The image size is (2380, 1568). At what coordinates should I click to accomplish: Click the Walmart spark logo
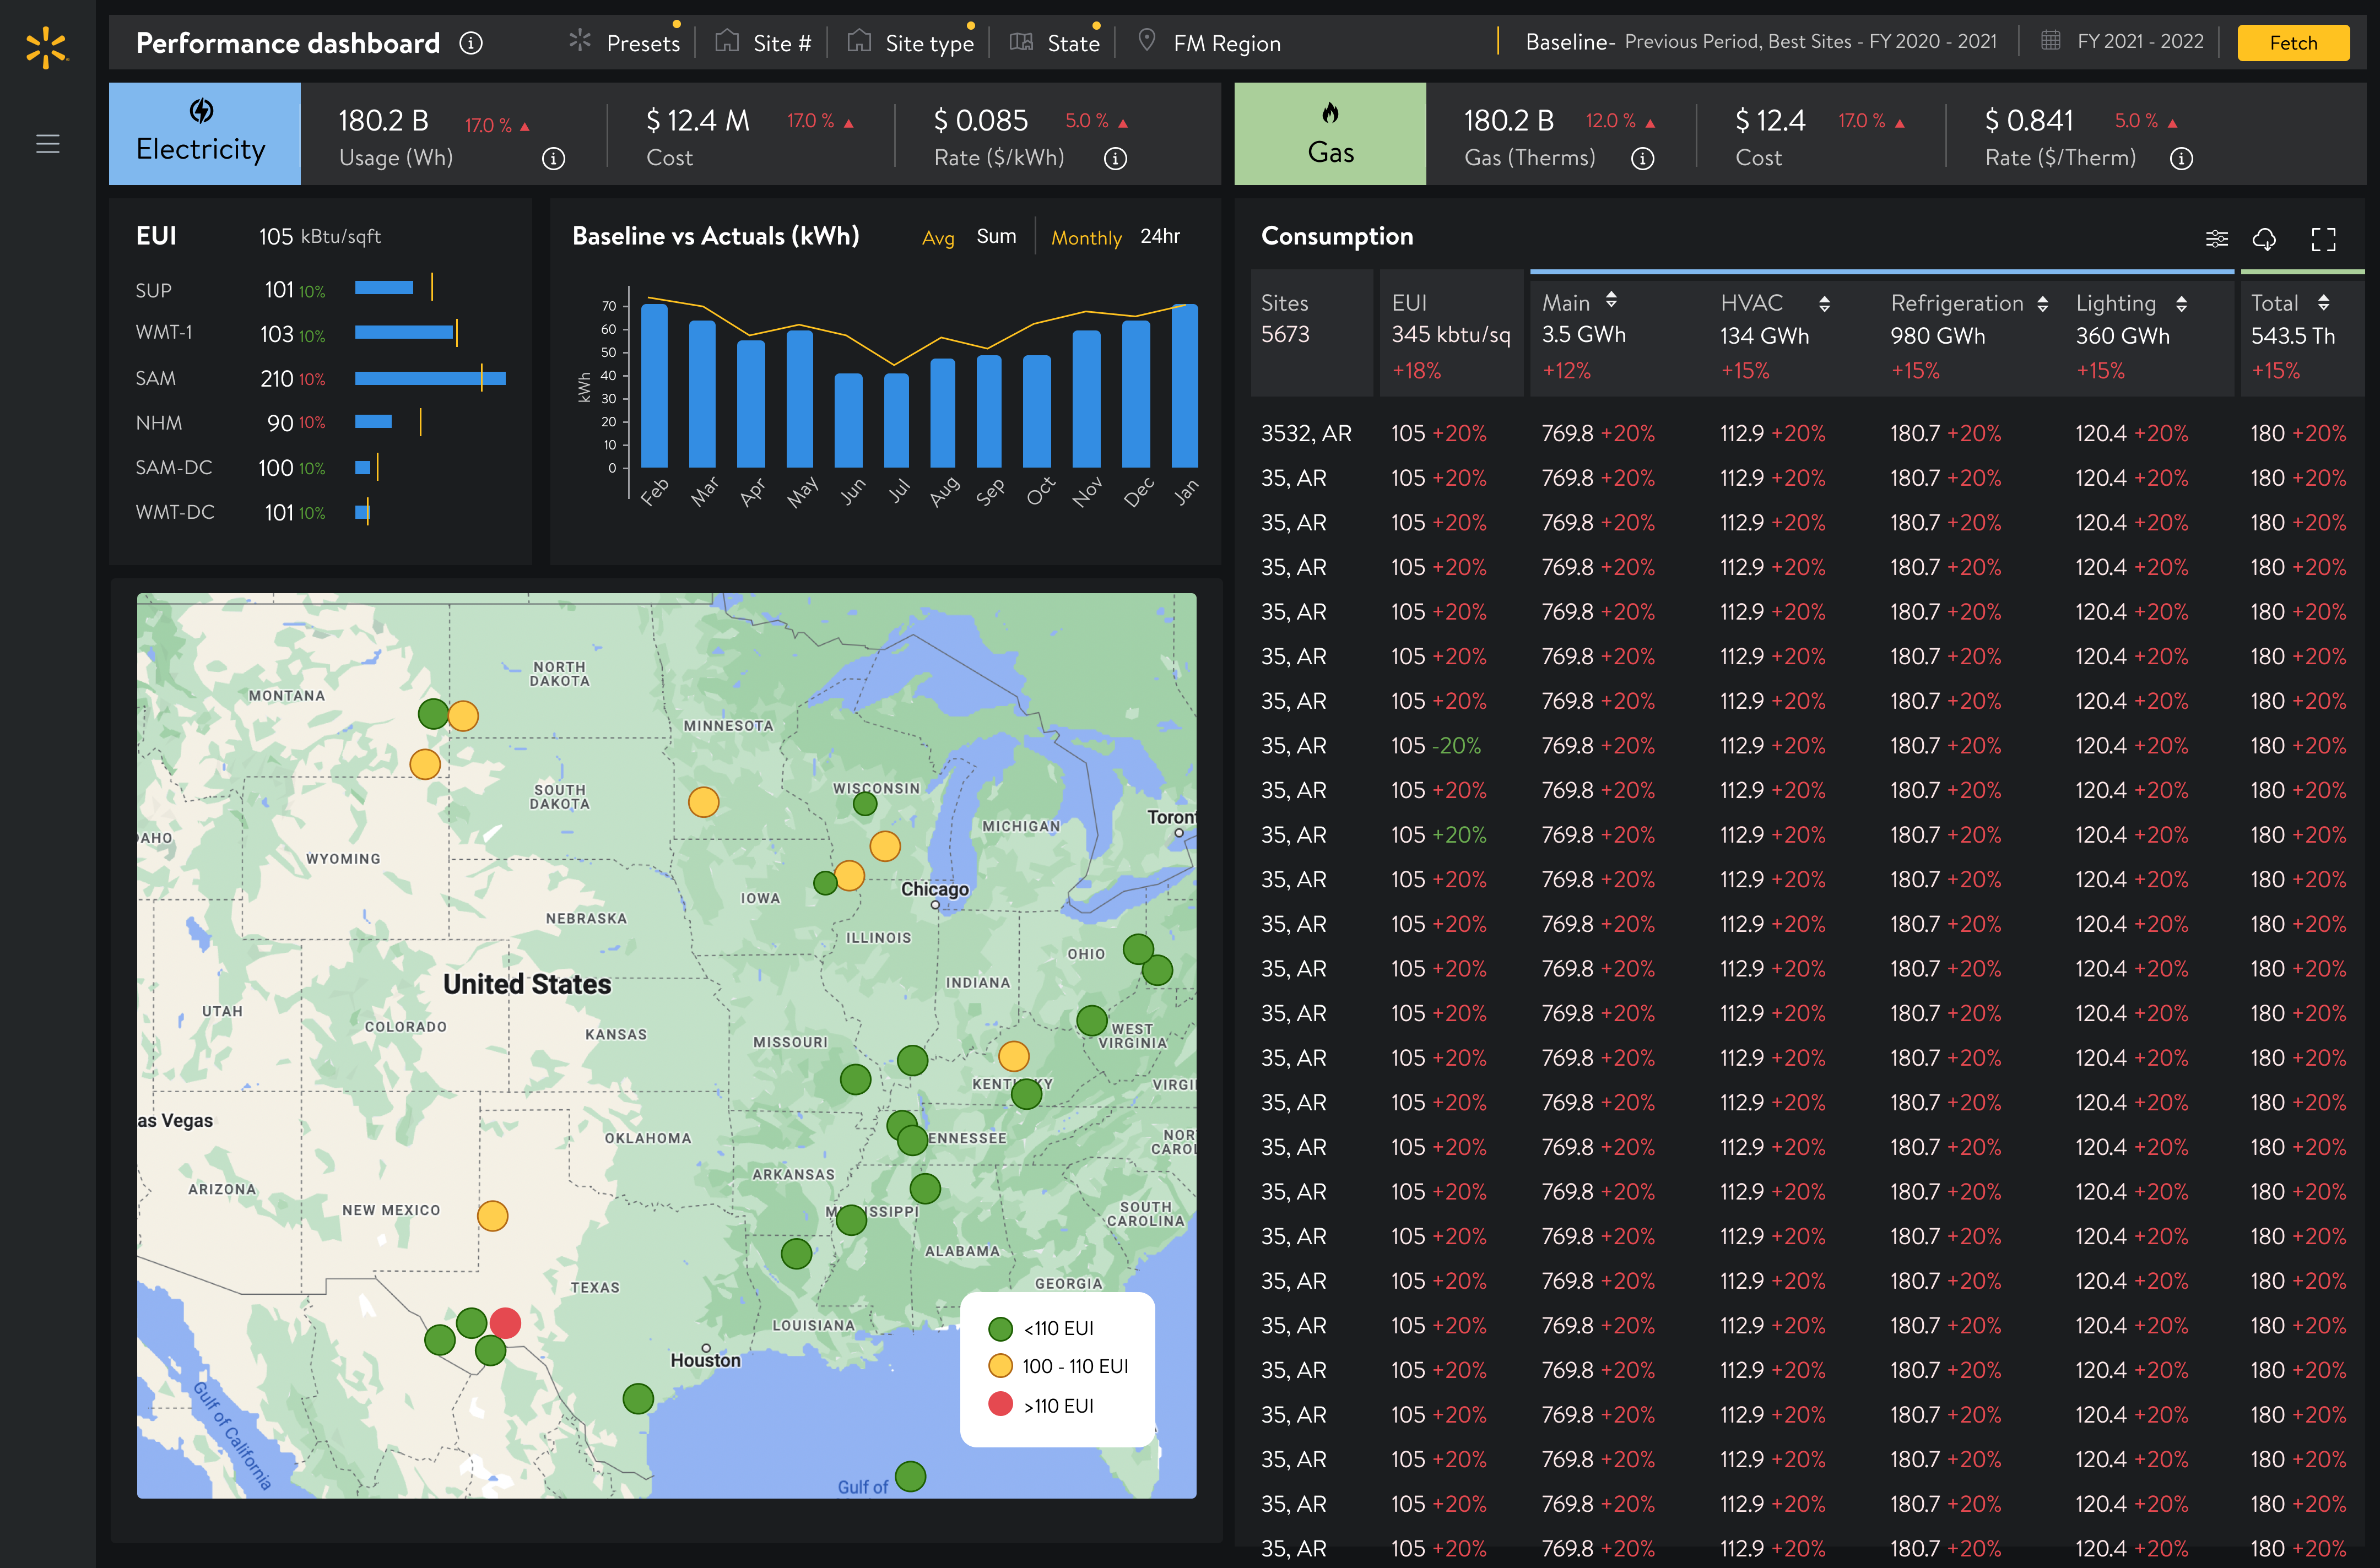coord(46,47)
